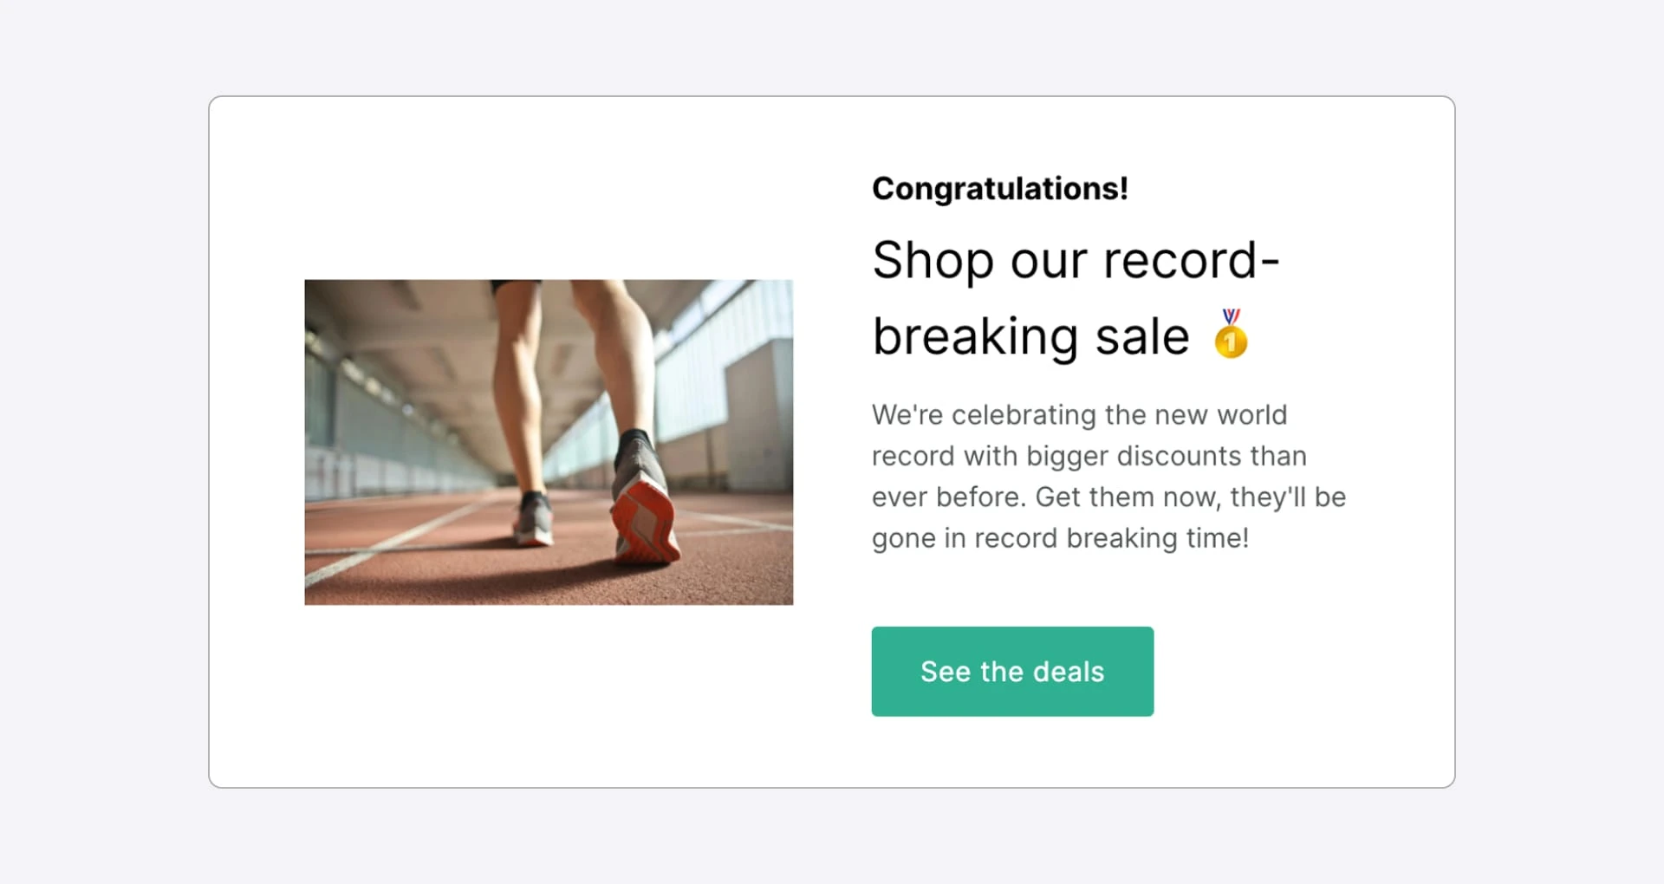
Task: Click the See the deals button
Action: [1011, 672]
